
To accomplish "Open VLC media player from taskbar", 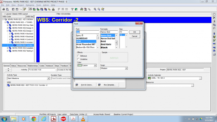I will 83,119.
